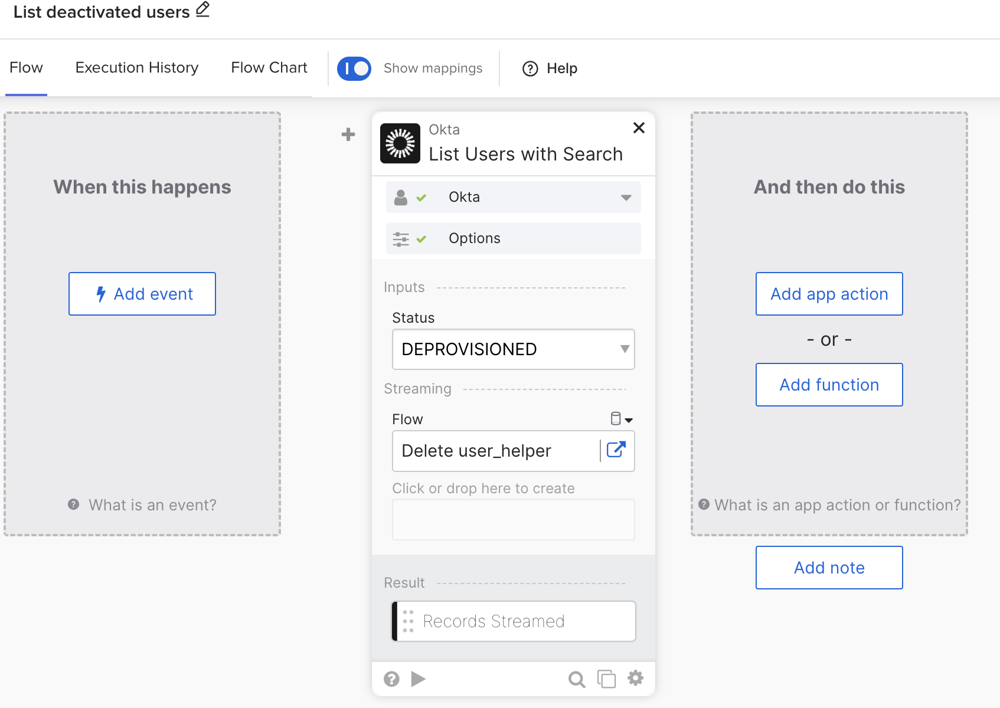1000x708 pixels.
Task: Expand the Okta connection dropdown
Action: pos(626,197)
